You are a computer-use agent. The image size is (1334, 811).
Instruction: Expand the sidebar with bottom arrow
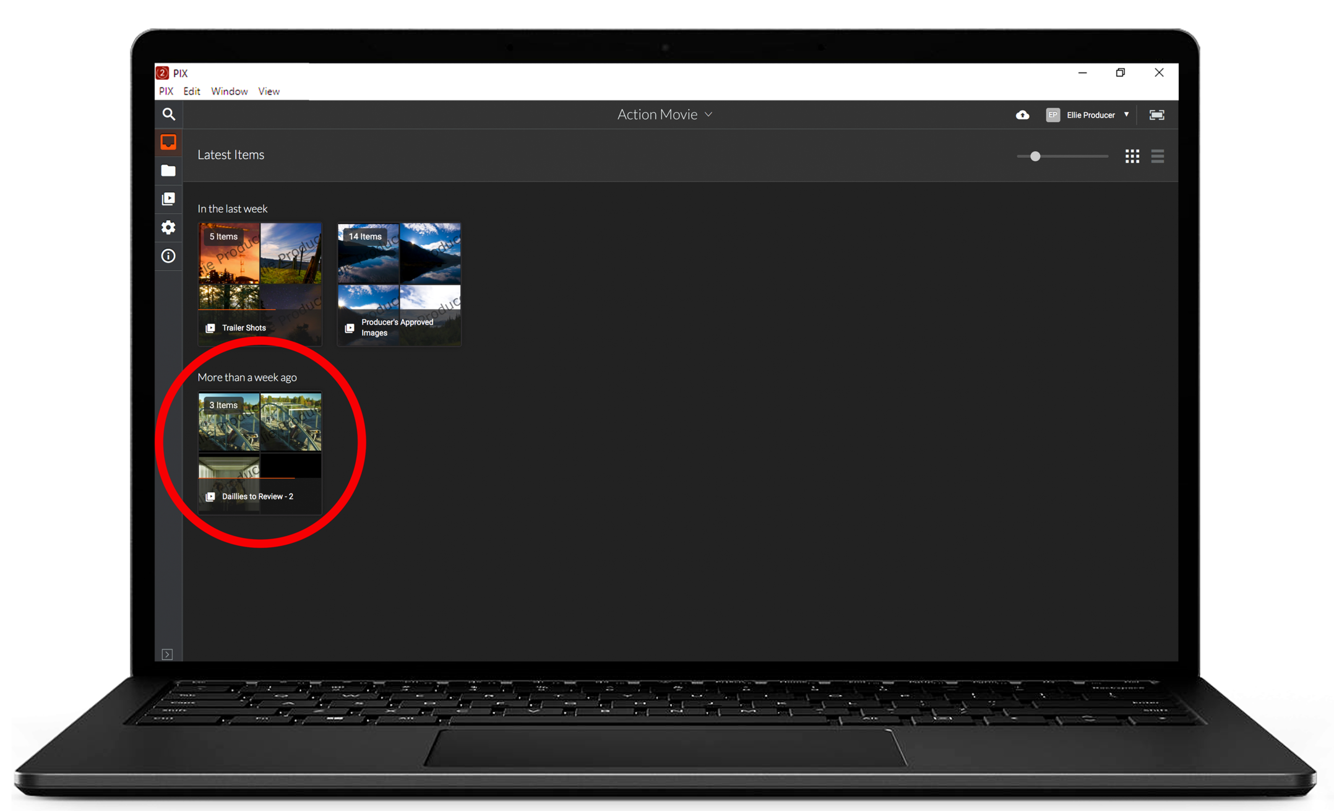pyautogui.click(x=167, y=654)
